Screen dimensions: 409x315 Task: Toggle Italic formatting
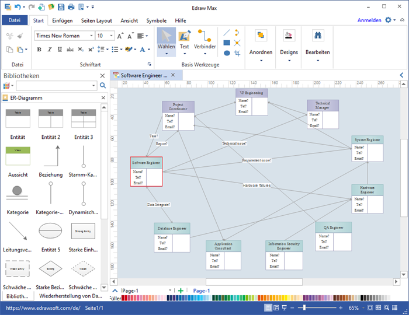coord(50,49)
